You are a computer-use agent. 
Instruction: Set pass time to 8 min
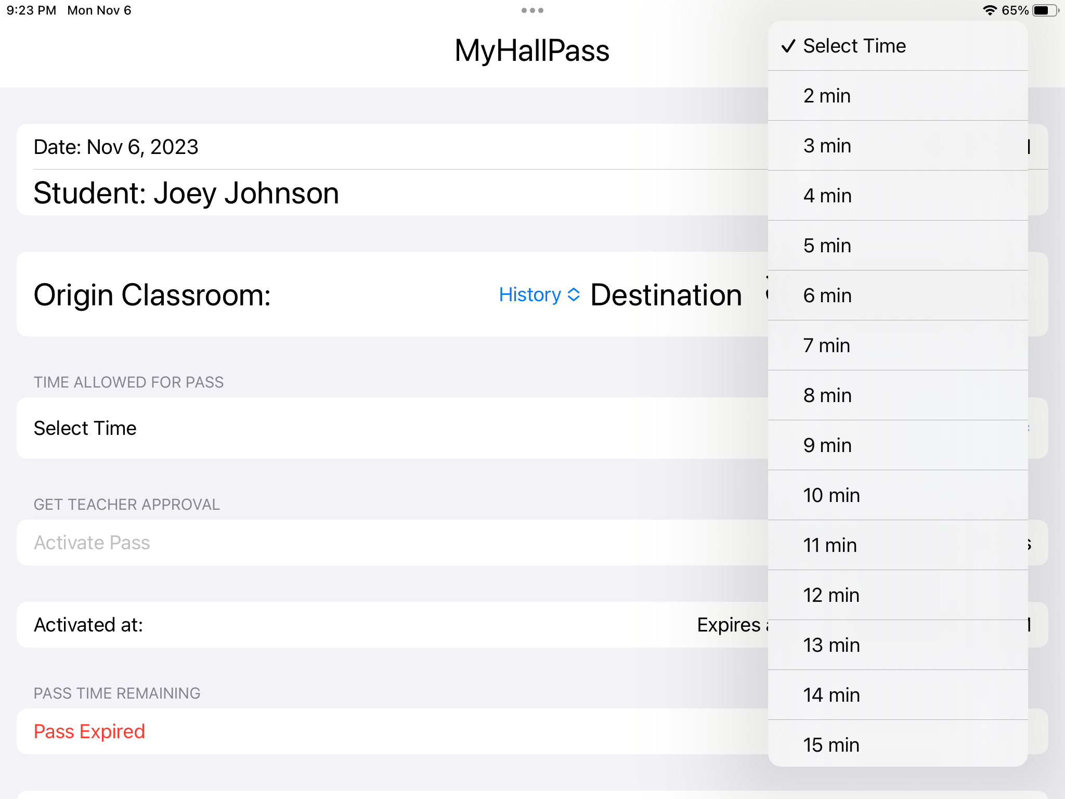coord(898,395)
